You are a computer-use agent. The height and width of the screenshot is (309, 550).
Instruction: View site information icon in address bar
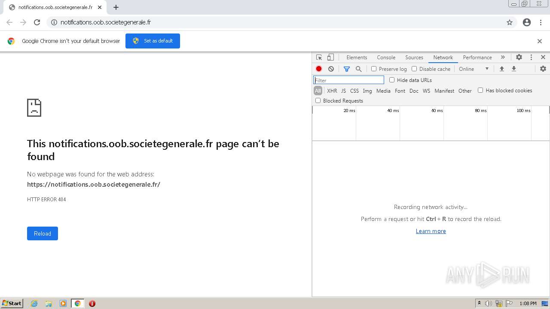(x=54, y=22)
